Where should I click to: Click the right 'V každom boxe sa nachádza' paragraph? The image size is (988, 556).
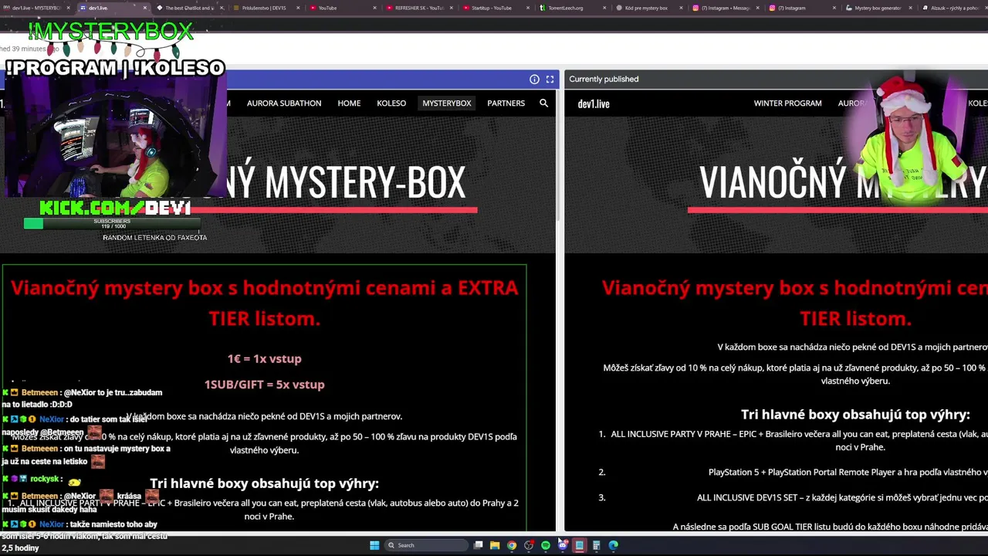pos(852,347)
